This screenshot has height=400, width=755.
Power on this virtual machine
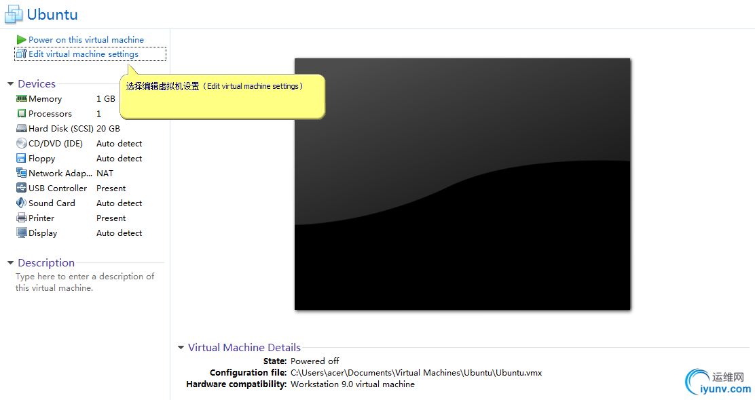click(86, 40)
